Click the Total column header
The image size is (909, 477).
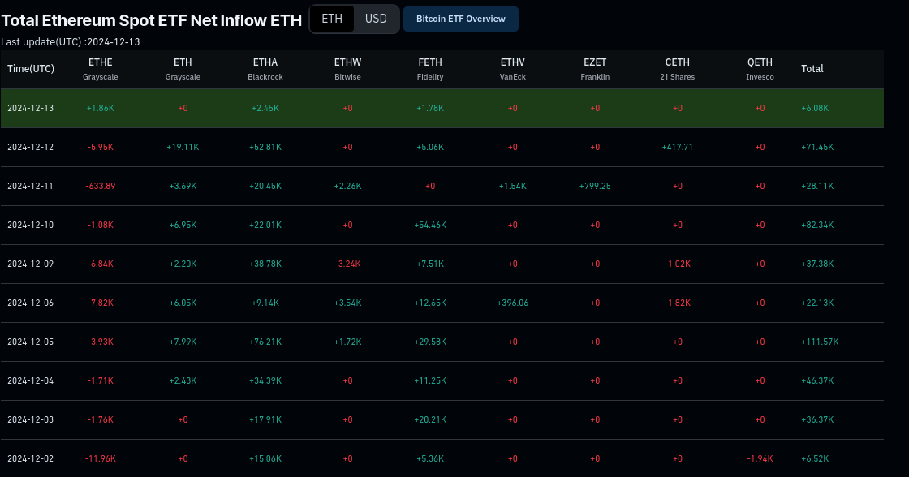(812, 69)
